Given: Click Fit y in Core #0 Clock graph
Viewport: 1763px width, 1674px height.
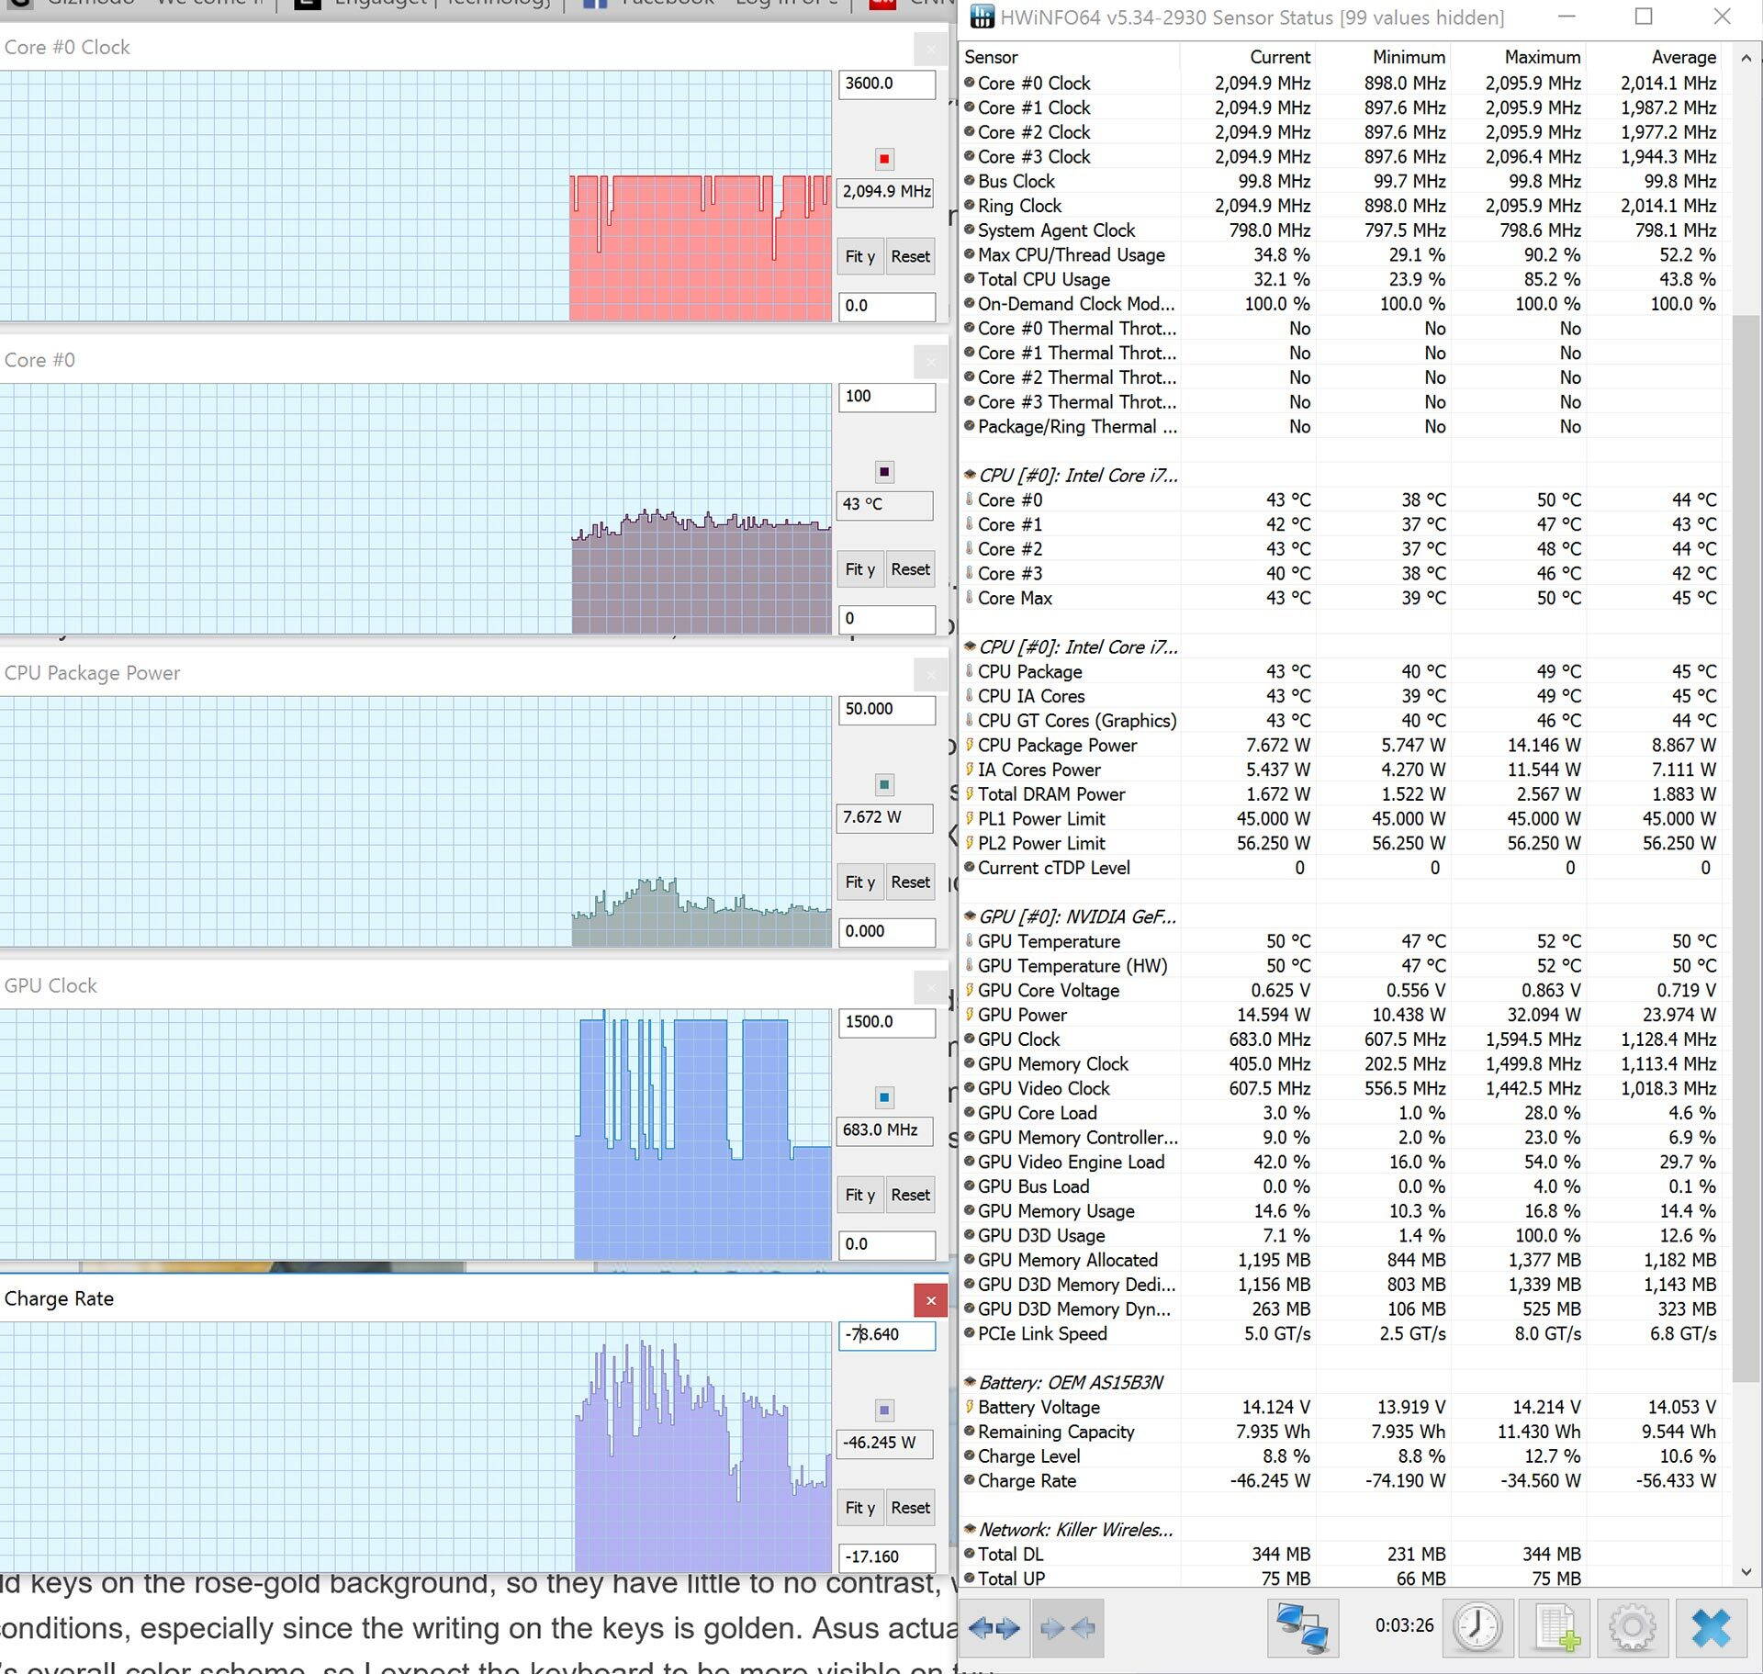Looking at the screenshot, I should coord(860,256).
